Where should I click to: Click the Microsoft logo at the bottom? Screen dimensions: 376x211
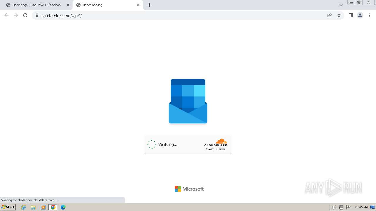pos(189,189)
